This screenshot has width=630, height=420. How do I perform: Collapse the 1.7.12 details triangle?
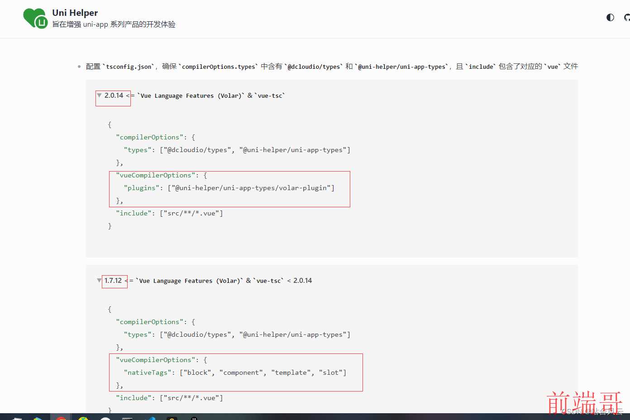[x=99, y=281]
